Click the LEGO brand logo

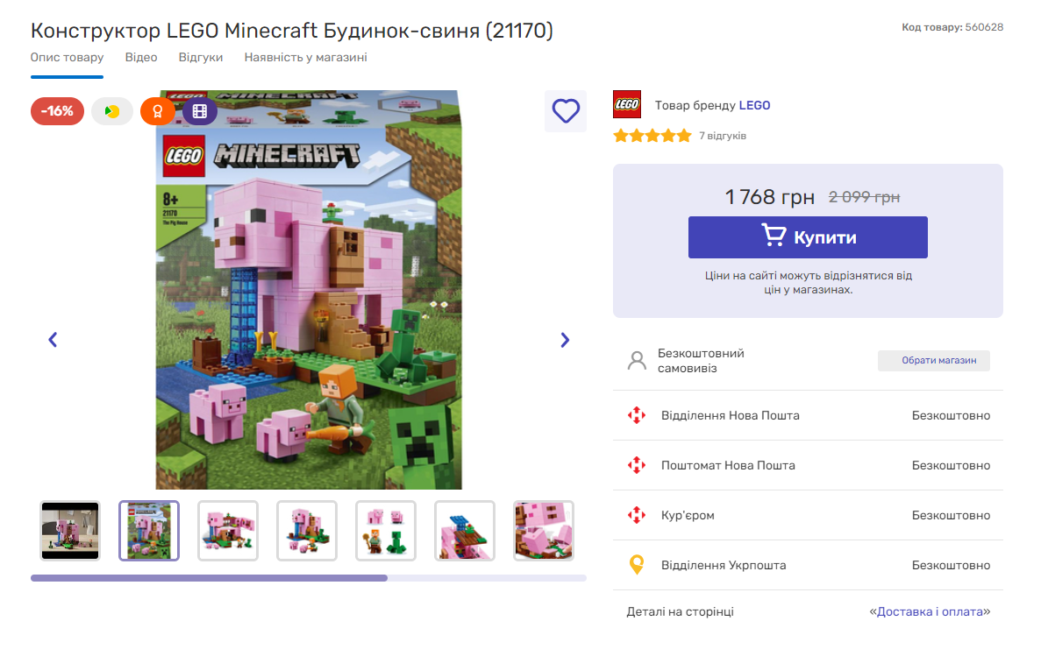(x=627, y=105)
